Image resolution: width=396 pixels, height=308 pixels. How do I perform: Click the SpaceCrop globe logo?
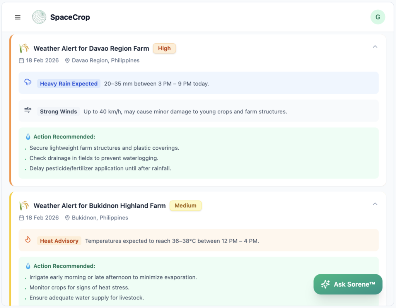click(x=39, y=17)
